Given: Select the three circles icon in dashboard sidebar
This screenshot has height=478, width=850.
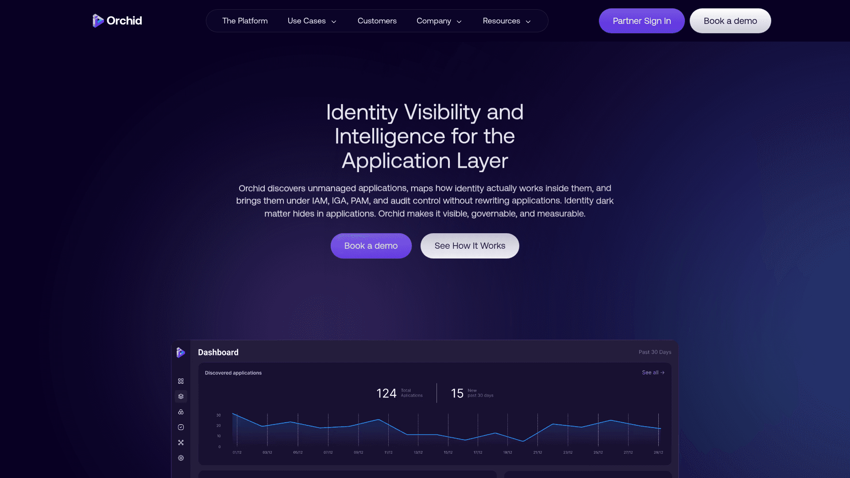Looking at the screenshot, I should [181, 412].
